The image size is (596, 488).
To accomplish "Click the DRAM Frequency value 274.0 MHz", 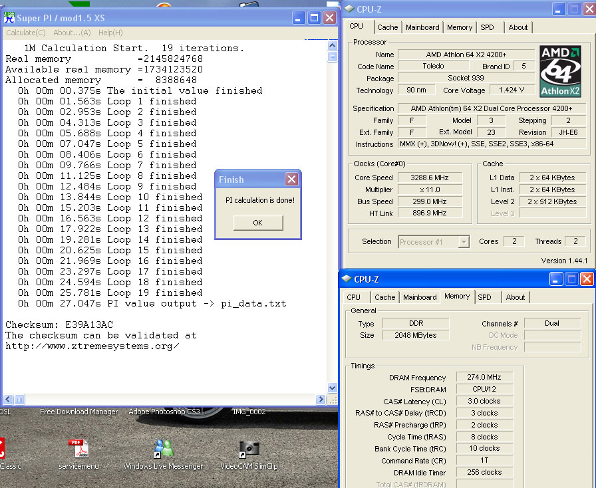I will coord(484,377).
